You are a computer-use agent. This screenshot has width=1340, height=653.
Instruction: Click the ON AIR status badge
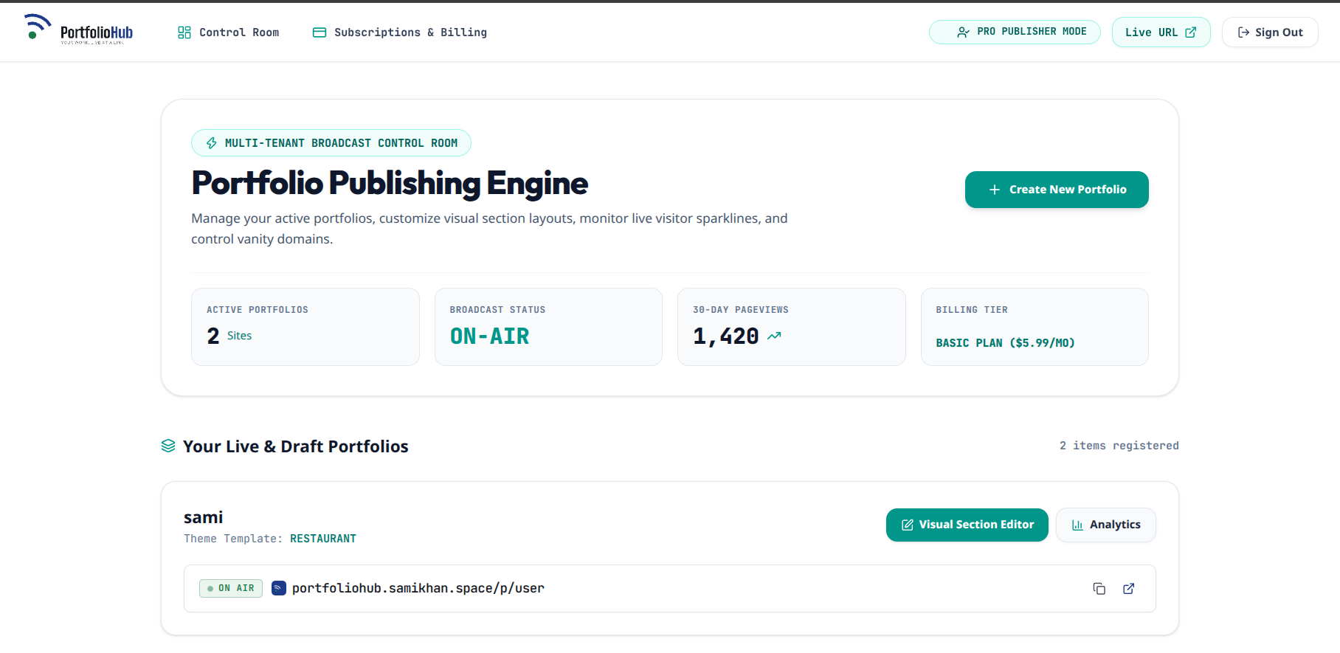coord(231,588)
